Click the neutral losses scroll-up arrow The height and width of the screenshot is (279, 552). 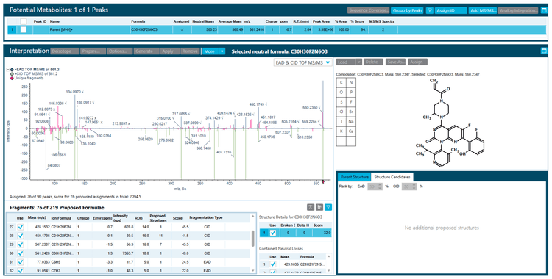pos(328,257)
